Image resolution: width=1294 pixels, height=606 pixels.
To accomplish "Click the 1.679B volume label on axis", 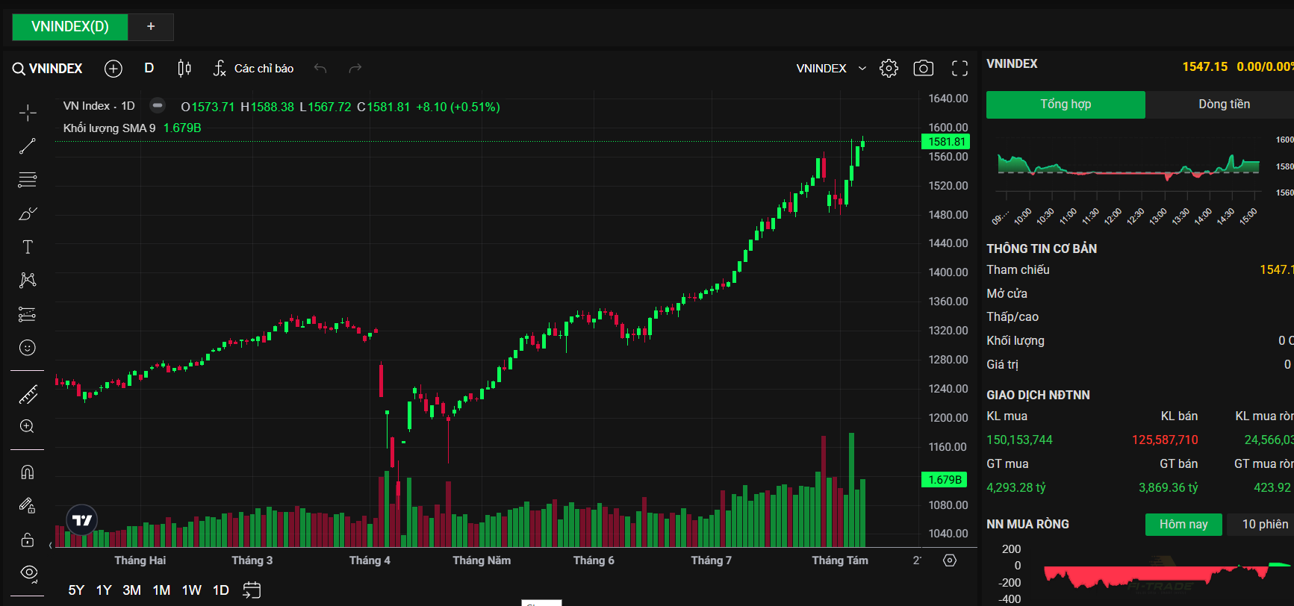I will [945, 480].
